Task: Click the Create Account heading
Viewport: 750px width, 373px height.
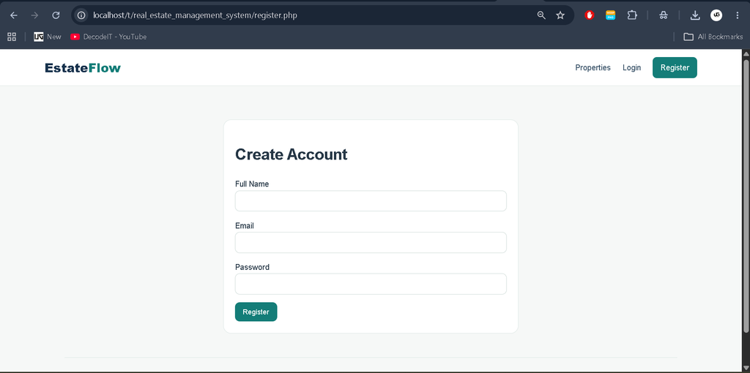Action: 292,155
